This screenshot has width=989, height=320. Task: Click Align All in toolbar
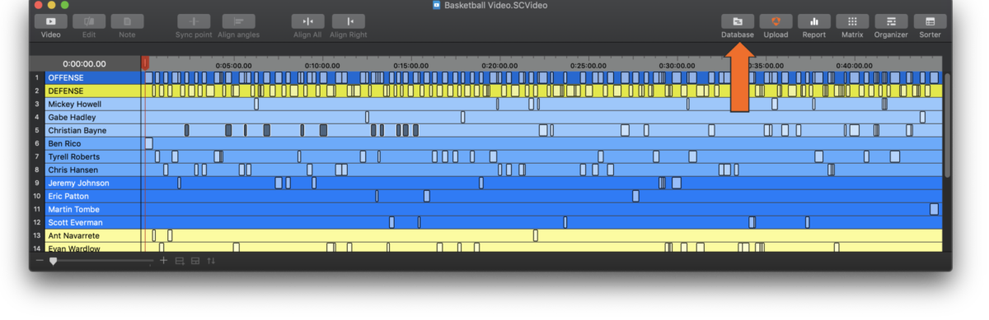click(307, 21)
